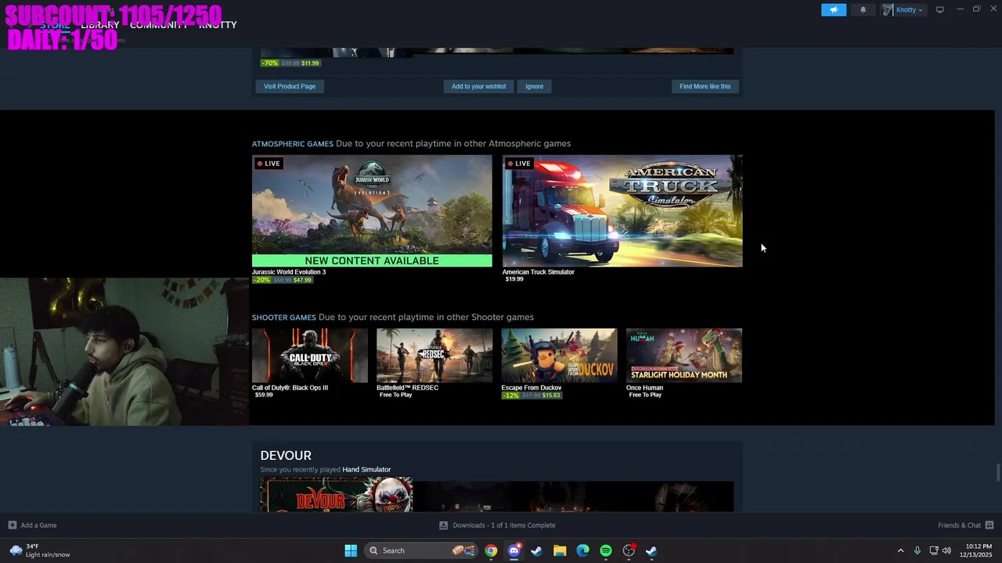Switch to Big Picture mode icon
1002x563 pixels.
pyautogui.click(x=940, y=9)
